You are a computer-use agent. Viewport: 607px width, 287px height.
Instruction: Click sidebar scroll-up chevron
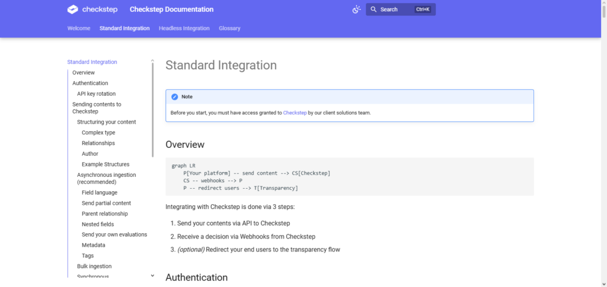tap(152, 60)
